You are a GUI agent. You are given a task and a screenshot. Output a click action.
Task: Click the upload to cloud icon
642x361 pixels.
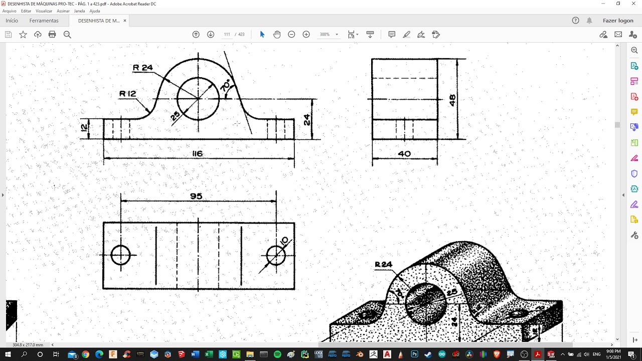tap(38, 35)
